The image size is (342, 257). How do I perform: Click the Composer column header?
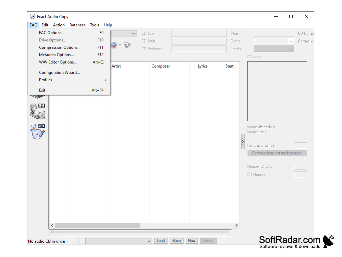pyautogui.click(x=169, y=66)
